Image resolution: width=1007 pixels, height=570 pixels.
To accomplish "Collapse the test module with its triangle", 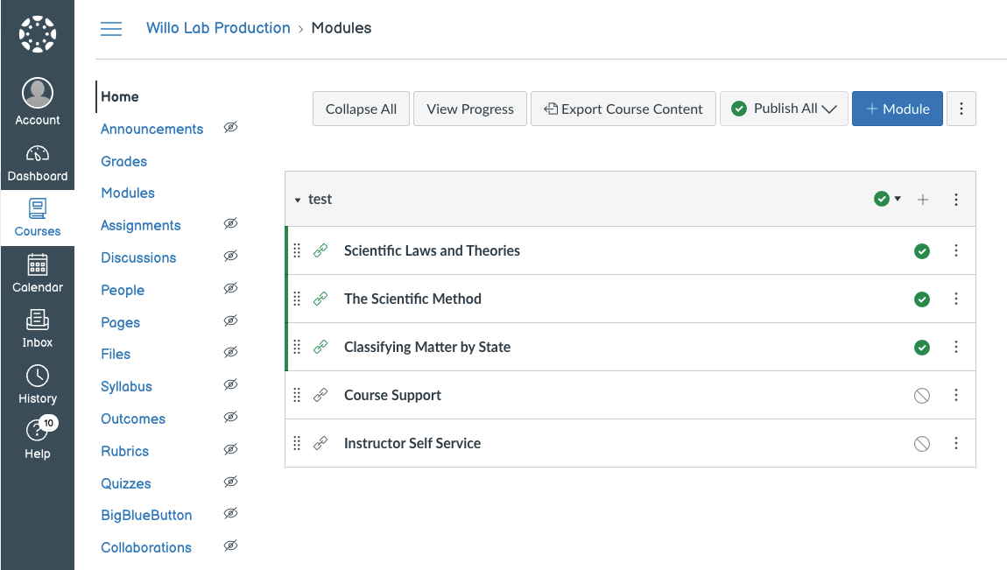I will coord(298,201).
